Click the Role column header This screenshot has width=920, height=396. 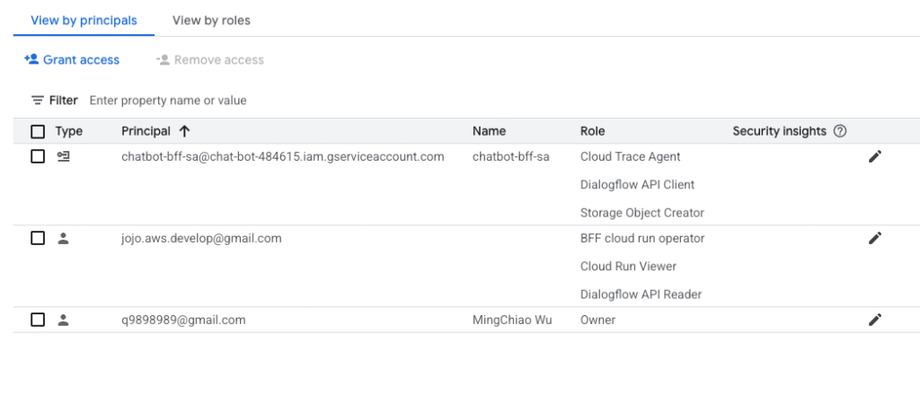[593, 131]
